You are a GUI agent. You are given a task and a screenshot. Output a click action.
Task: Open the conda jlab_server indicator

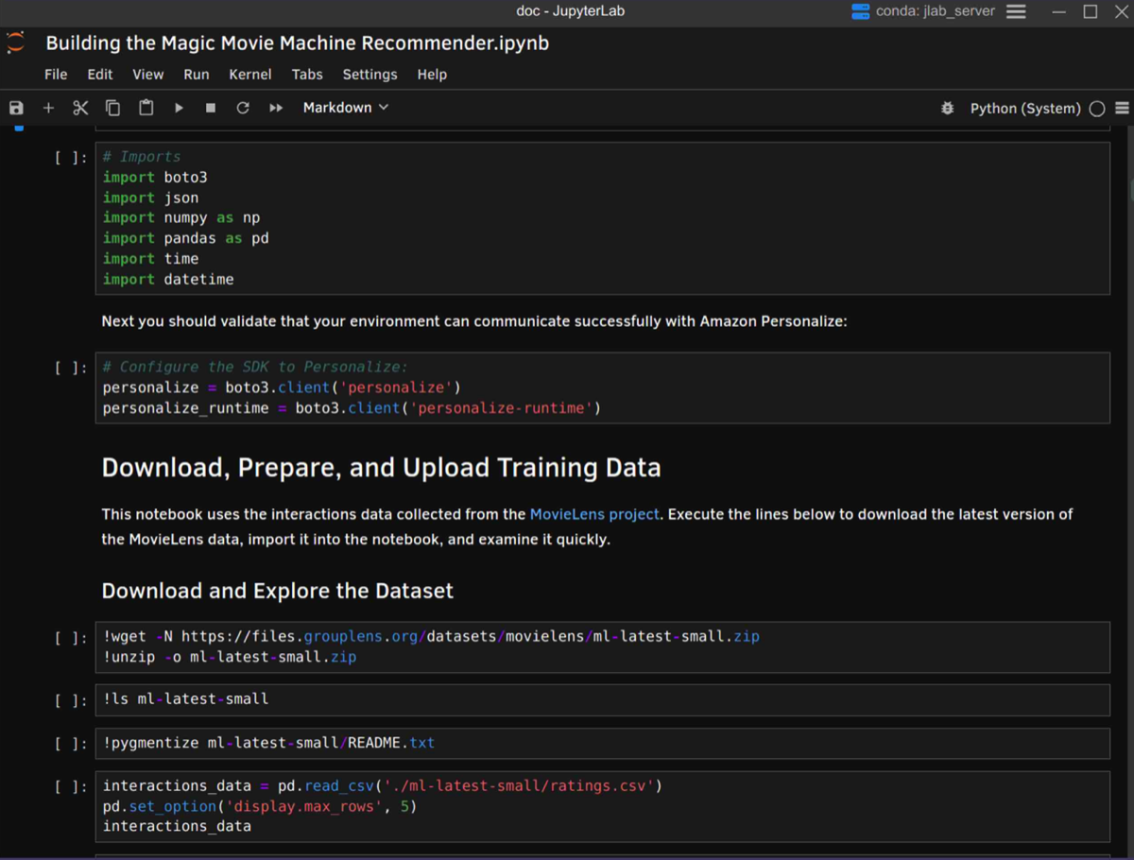[924, 11]
